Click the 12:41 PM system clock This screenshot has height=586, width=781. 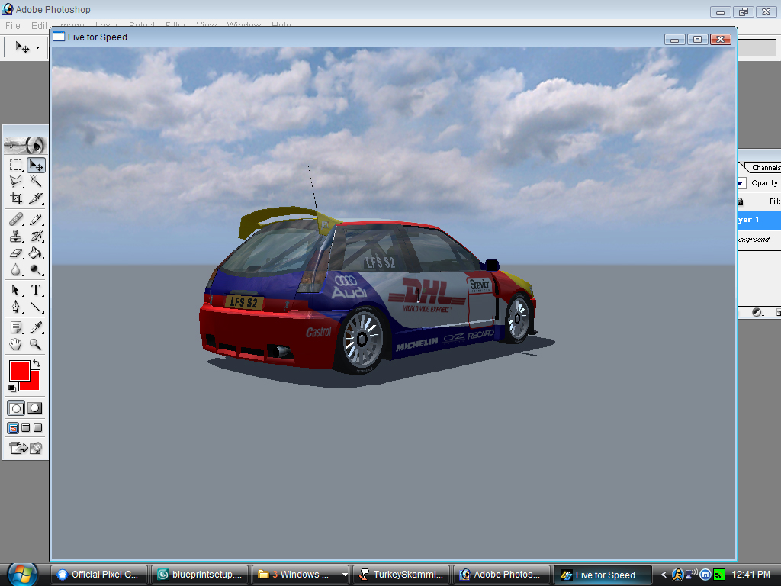750,575
